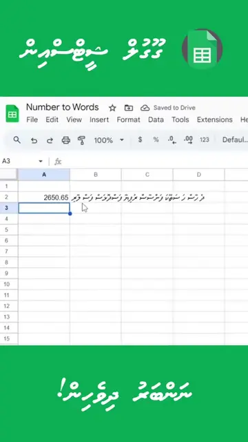Select the Dhivehi words cell in B2
248x442 pixels.
point(138,198)
